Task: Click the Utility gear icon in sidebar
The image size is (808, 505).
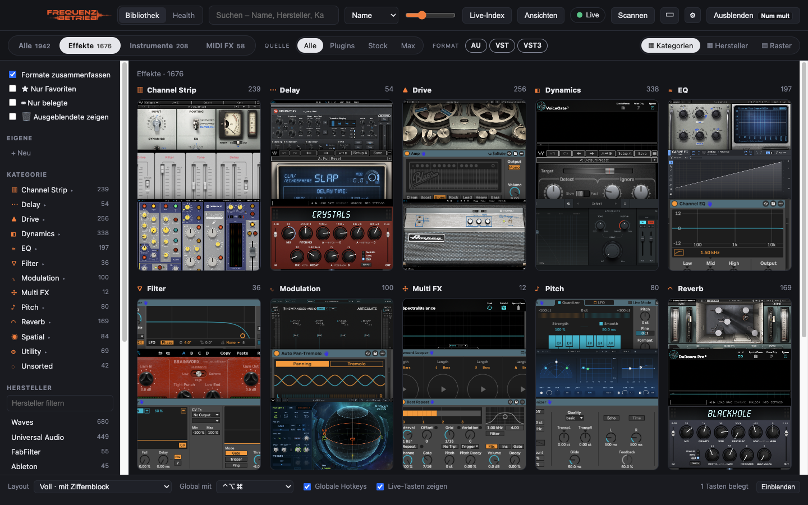Action: (14, 352)
